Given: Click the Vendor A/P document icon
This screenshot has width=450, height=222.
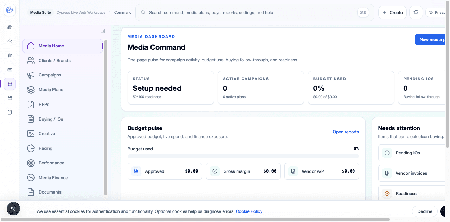Looking at the screenshot, I should (293, 171).
